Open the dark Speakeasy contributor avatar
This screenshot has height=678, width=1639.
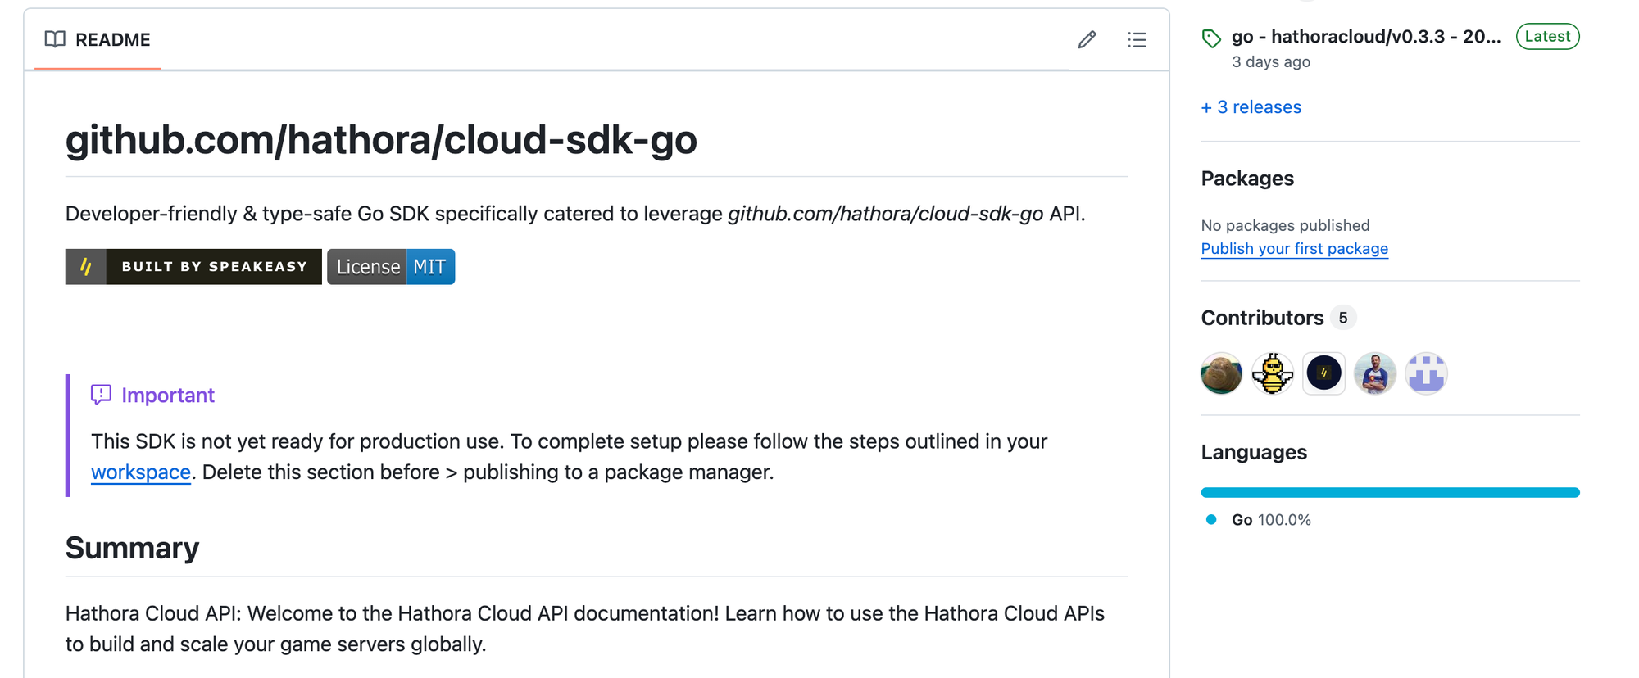click(1323, 374)
